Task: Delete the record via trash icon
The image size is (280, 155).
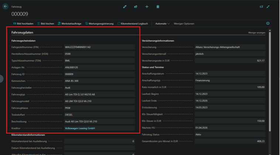Action: tap(158, 7)
